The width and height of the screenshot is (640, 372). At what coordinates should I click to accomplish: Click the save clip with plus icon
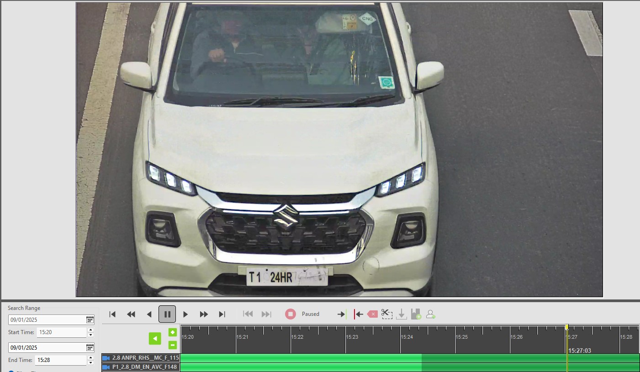(416, 314)
